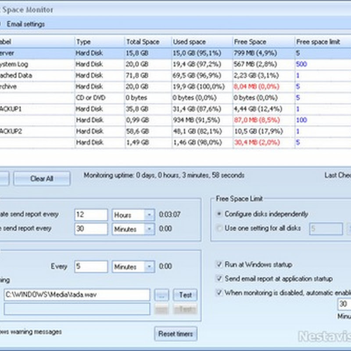Select Use one setting for all disks
351x351 pixels.
219,228
